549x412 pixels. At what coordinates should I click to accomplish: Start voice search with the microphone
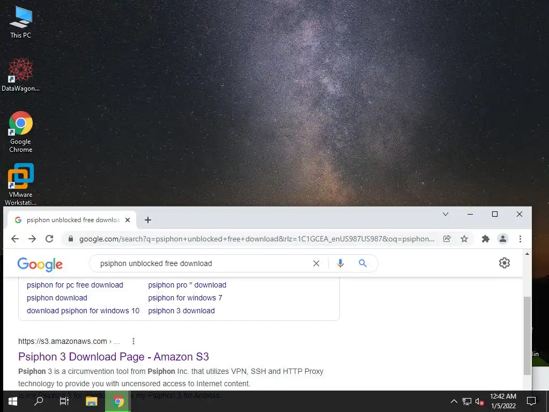[x=340, y=263]
